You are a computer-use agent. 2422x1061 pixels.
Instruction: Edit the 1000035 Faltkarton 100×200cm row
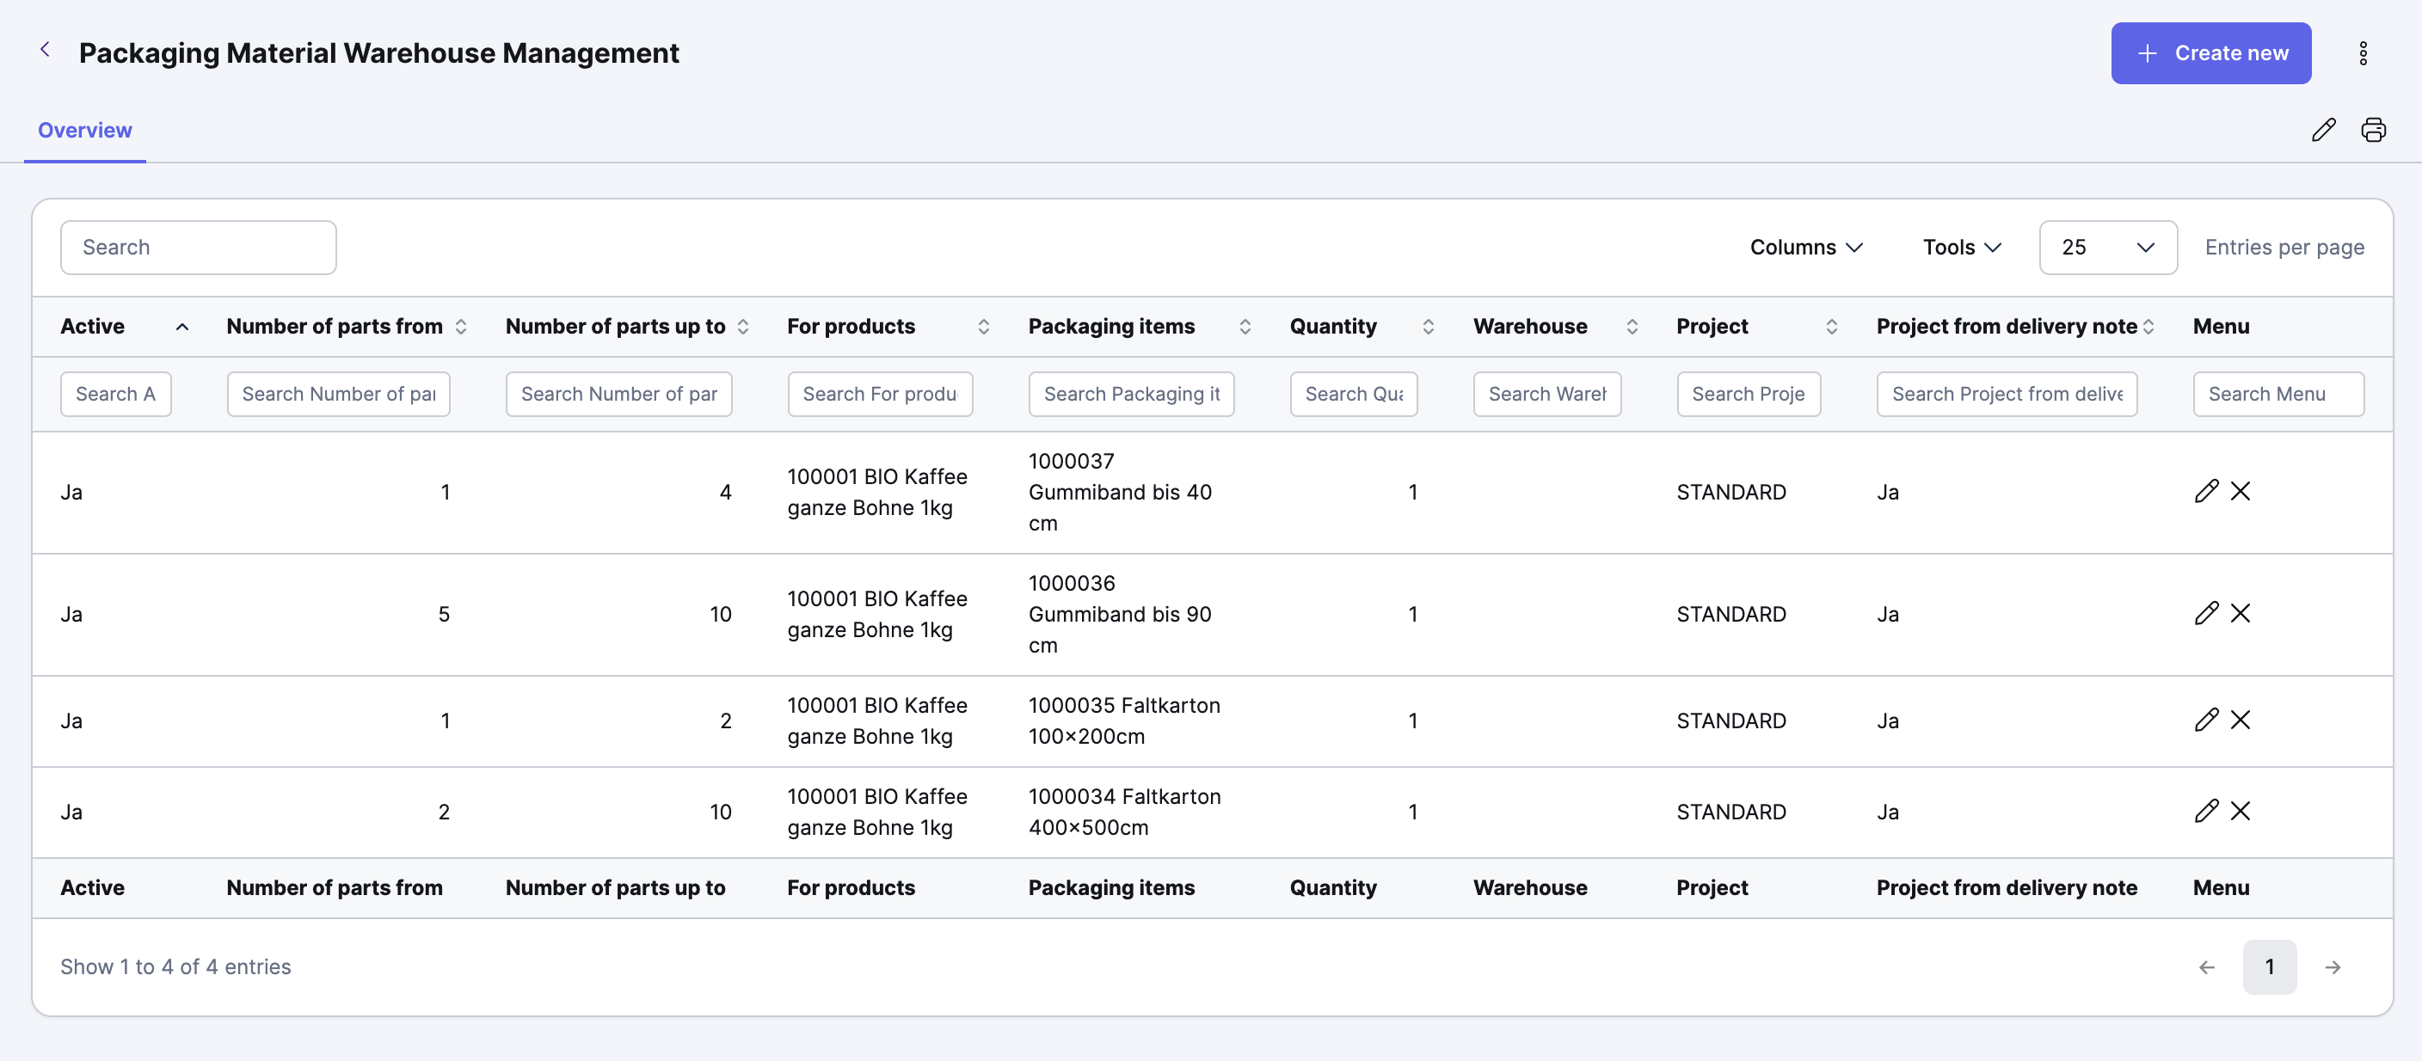pos(2206,720)
